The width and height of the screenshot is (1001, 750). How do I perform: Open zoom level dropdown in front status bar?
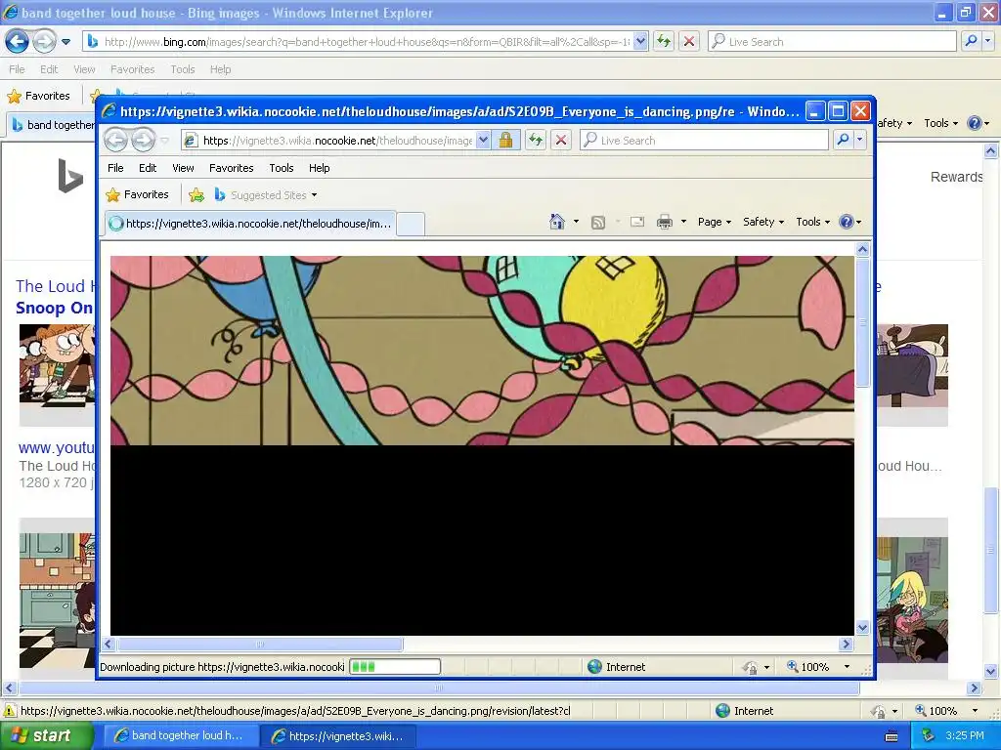point(848,667)
